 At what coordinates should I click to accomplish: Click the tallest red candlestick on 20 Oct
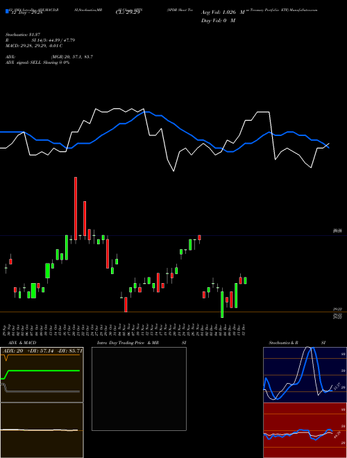coord(76,209)
